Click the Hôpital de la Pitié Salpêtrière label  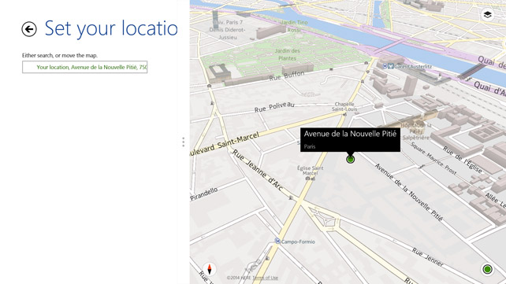pyautogui.click(x=415, y=131)
